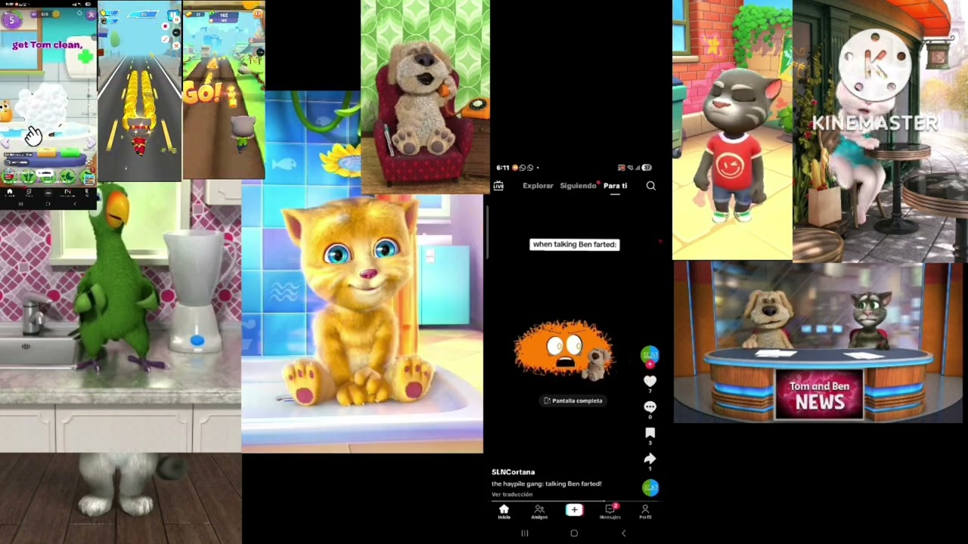Select the Tom and Ben NEWS video
Image resolution: width=968 pixels, height=544 pixels.
click(818, 342)
